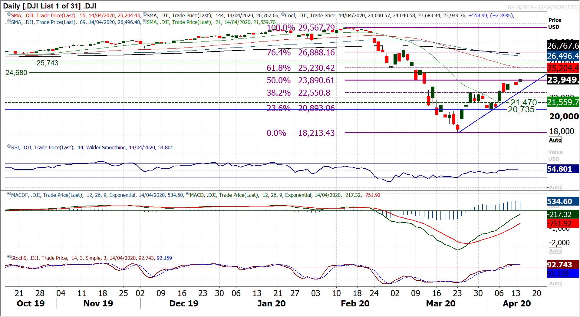Select the 23.6% 20,893.06 Fibonacci label

pyautogui.click(x=301, y=108)
